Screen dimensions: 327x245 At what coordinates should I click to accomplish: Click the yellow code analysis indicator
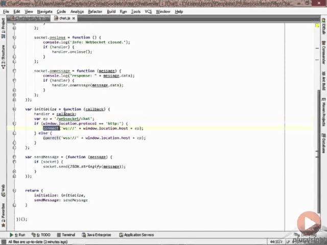pyautogui.click(x=317, y=26)
